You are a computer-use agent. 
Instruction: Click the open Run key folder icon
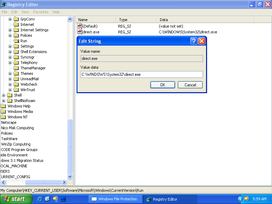(16, 41)
